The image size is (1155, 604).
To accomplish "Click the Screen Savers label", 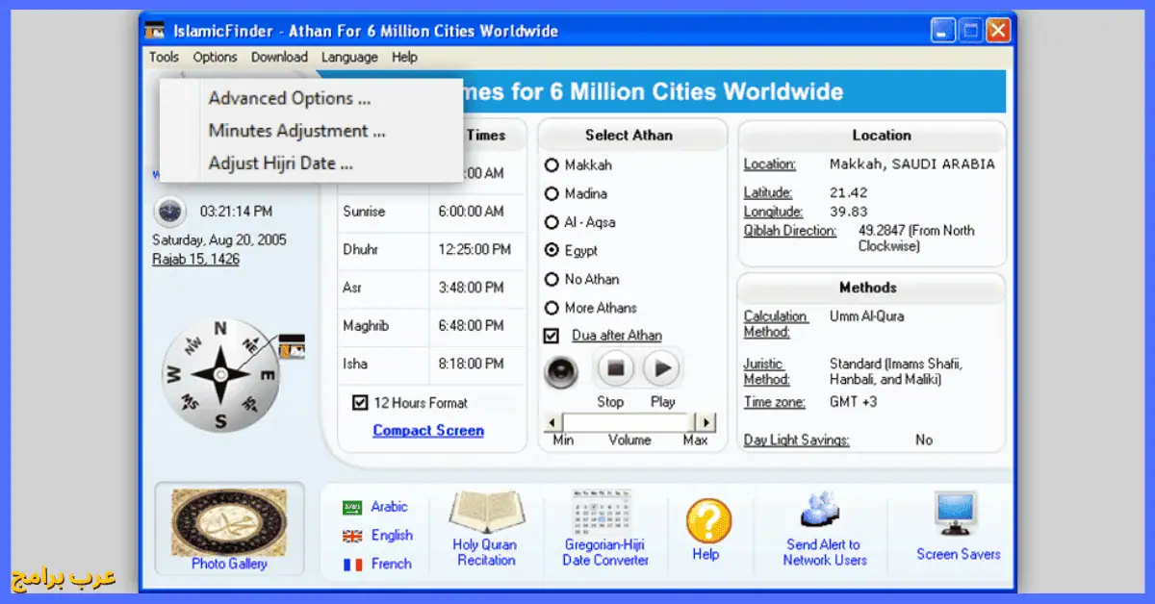I will pyautogui.click(x=958, y=554).
